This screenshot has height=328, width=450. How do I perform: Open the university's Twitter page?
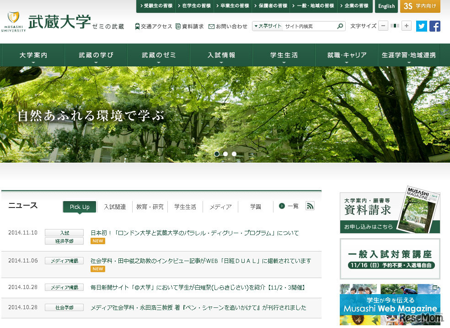pyautogui.click(x=421, y=26)
